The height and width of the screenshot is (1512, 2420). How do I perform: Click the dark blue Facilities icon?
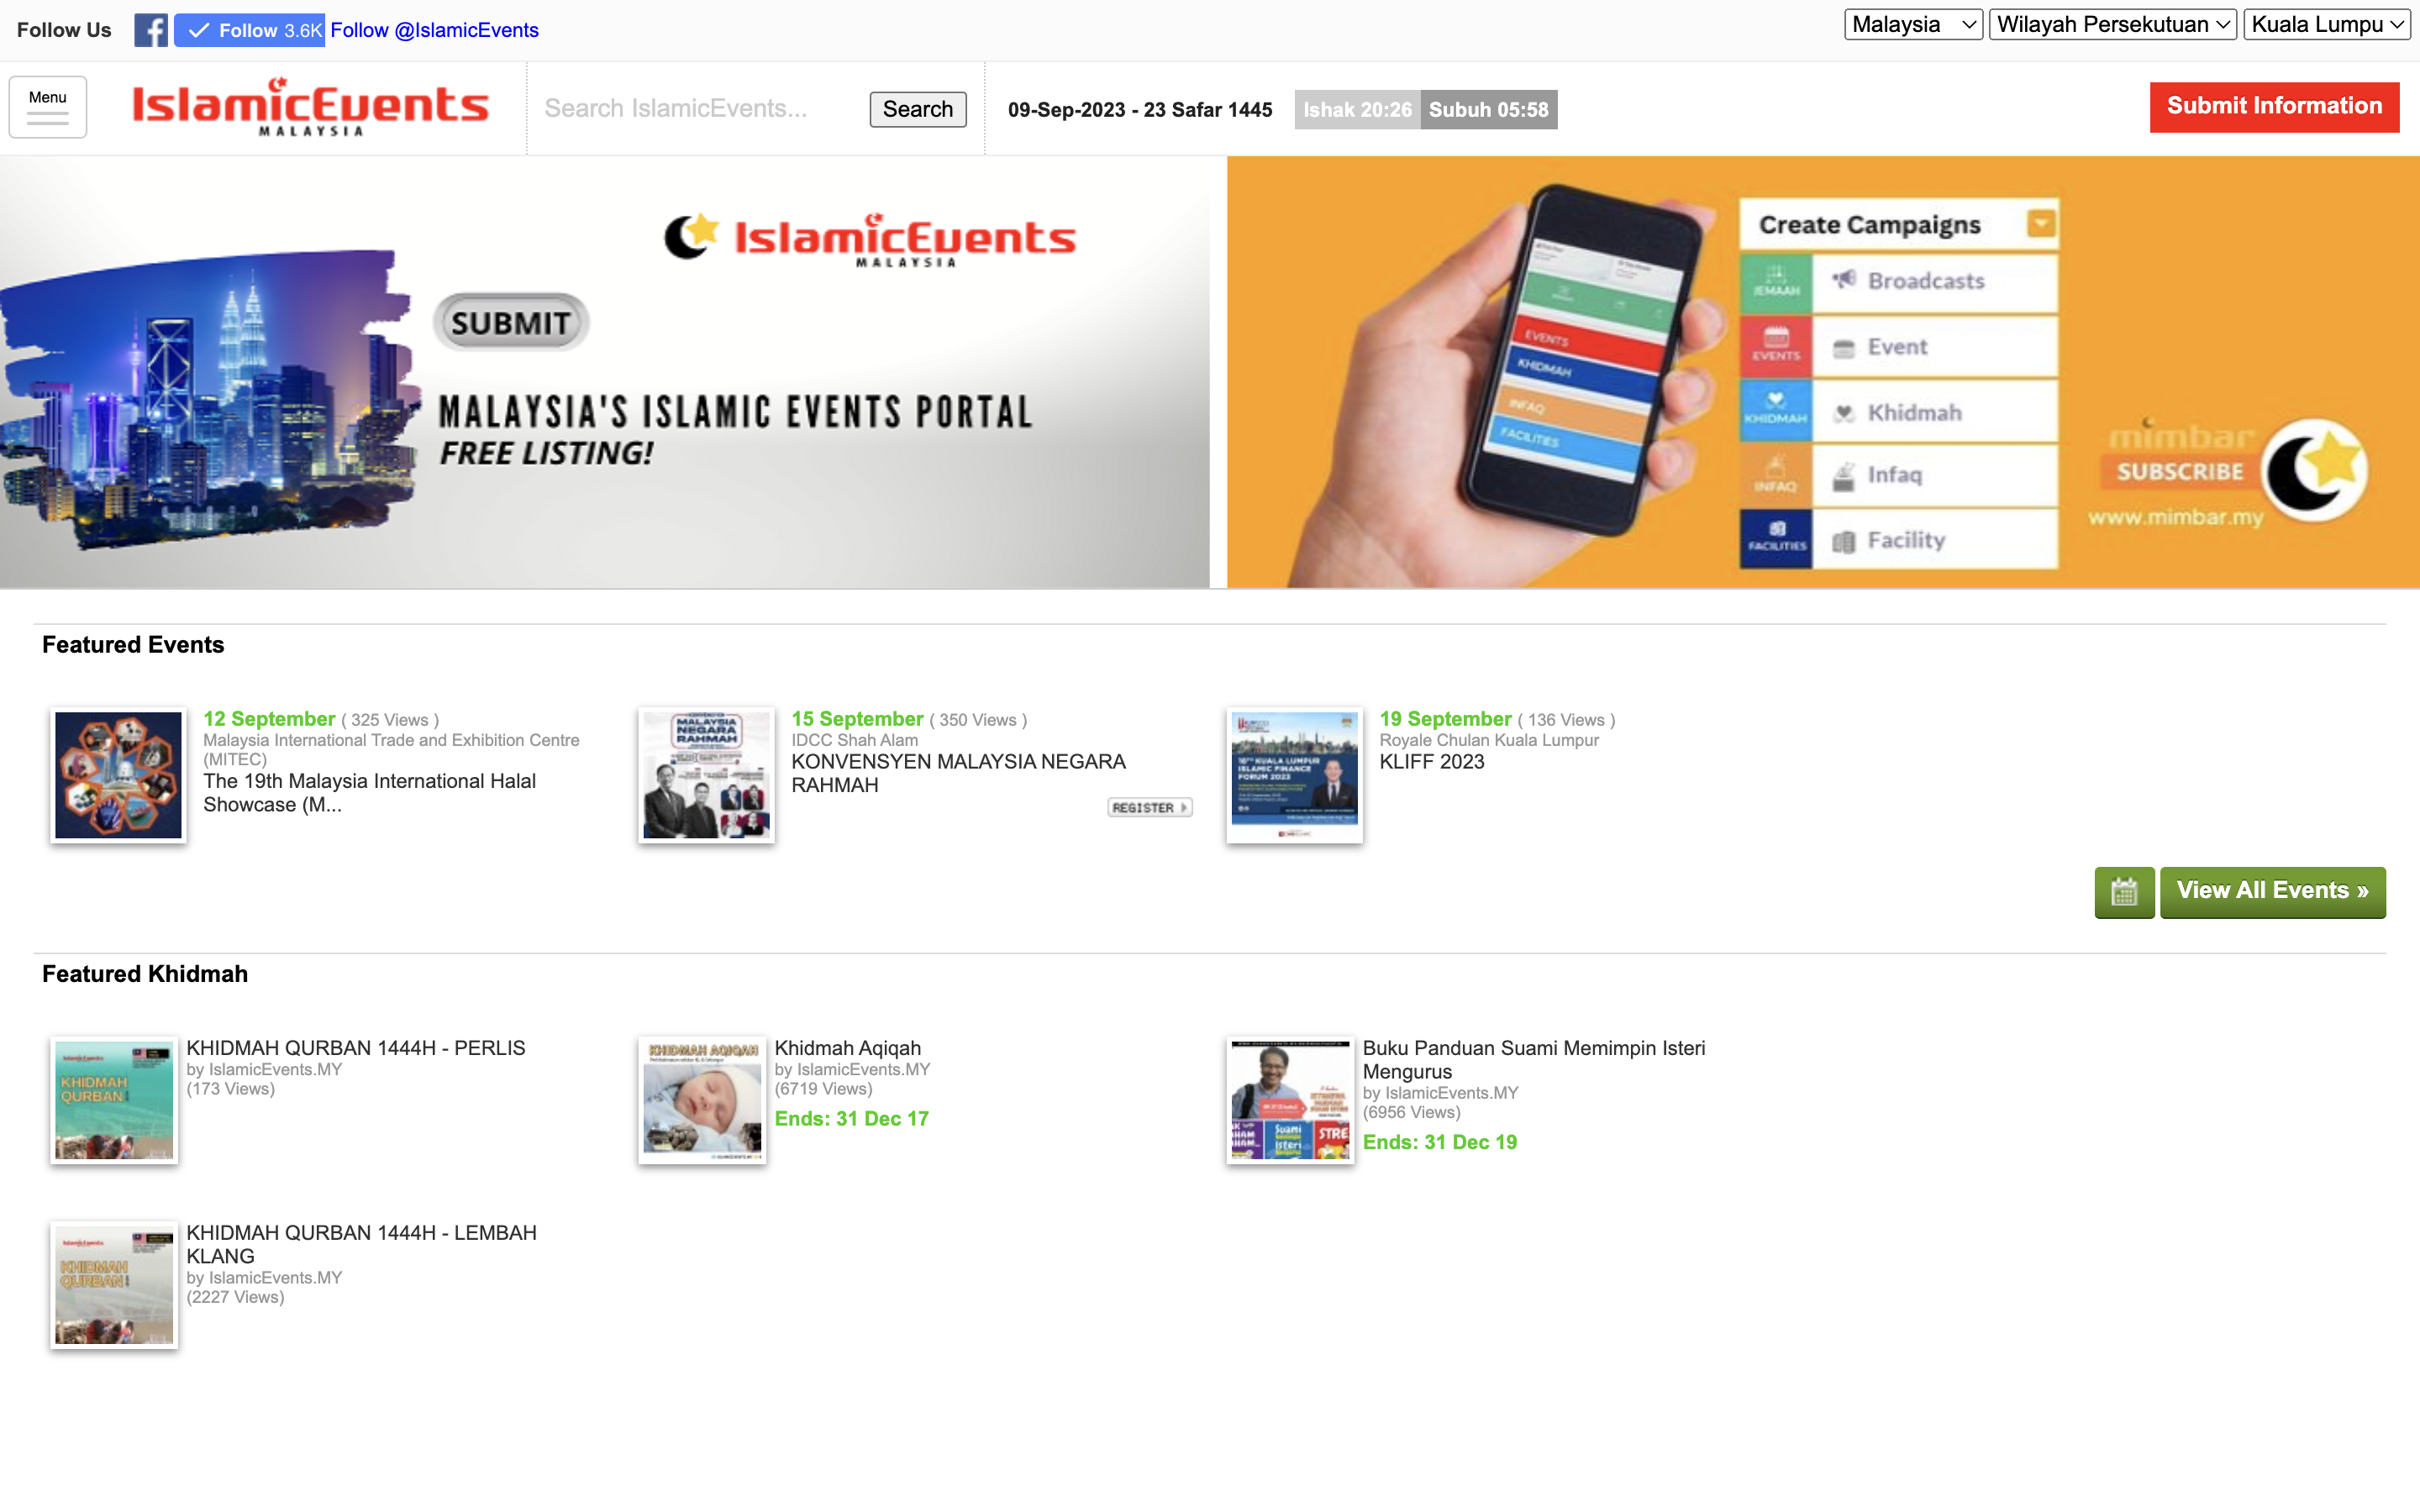1776,539
